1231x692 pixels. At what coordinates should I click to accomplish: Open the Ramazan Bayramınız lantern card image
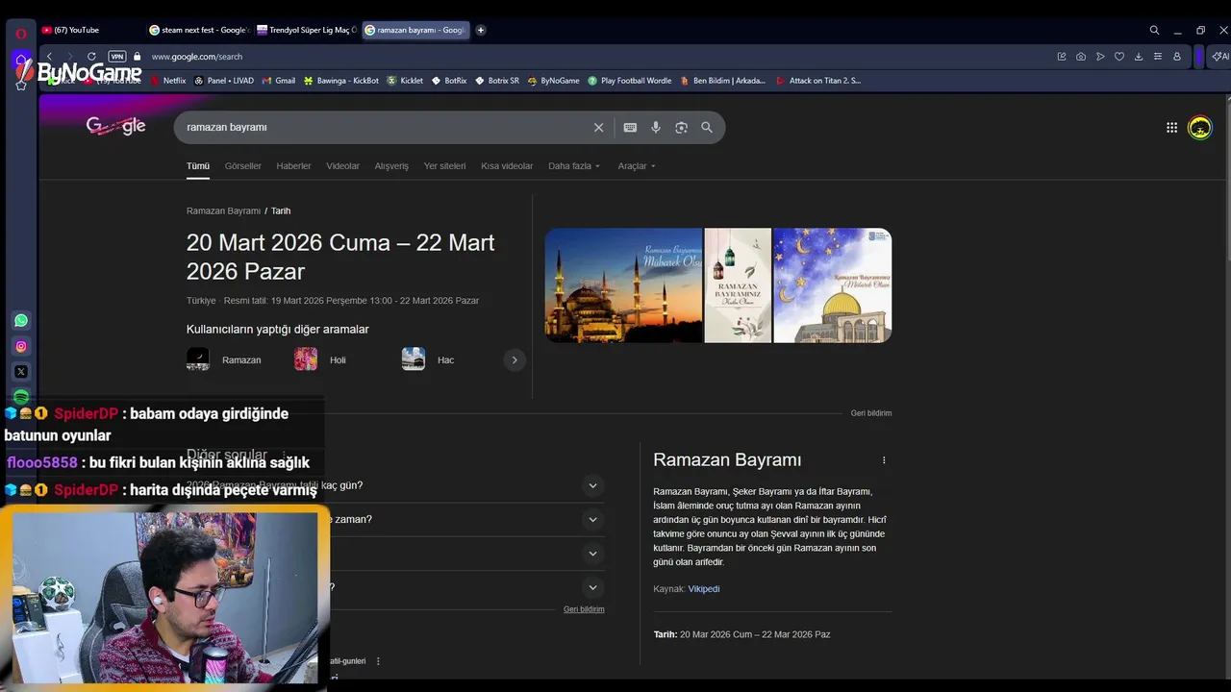tap(738, 285)
